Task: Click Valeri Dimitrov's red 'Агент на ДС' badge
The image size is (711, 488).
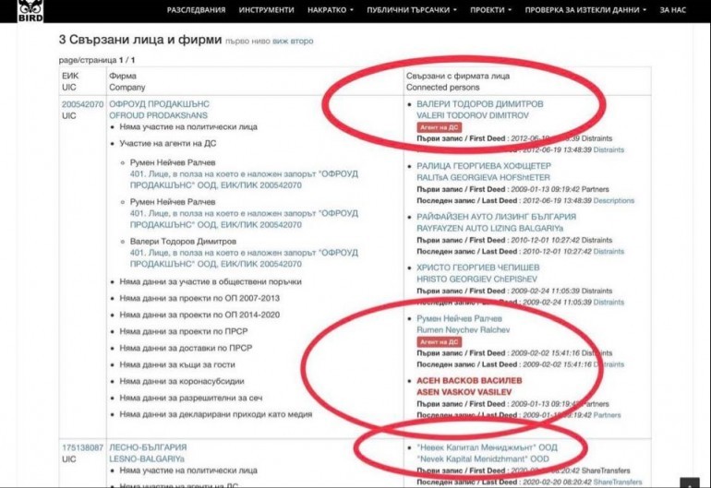Action: tap(439, 127)
